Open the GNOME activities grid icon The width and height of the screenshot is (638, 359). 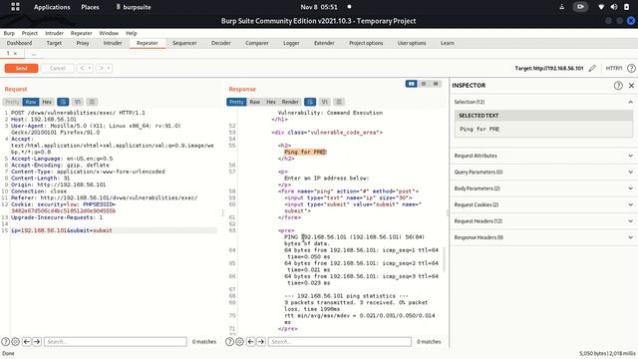click(x=15, y=7)
